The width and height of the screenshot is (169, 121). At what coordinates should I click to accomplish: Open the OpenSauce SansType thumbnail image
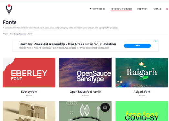click(85, 73)
